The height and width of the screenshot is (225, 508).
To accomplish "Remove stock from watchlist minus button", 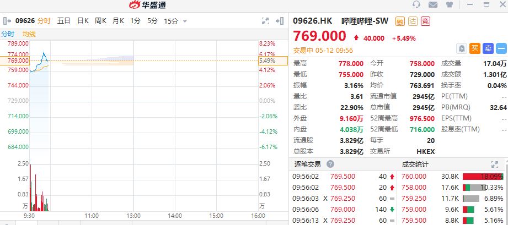I will [501, 49].
